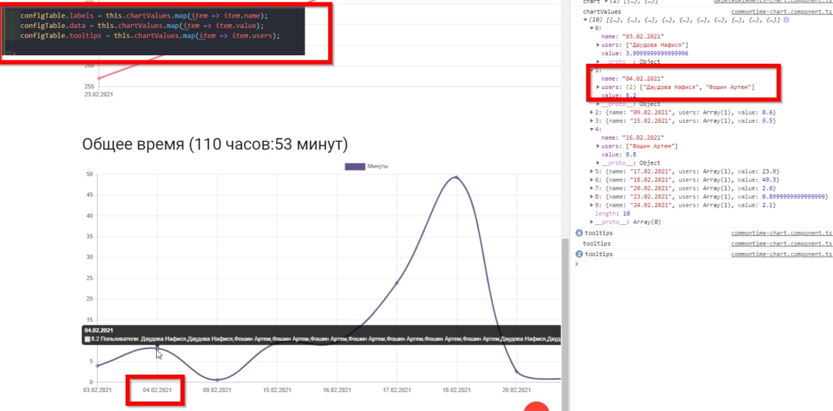Toggle the Минуты legend color box
This screenshot has width=833, height=411.
point(355,167)
